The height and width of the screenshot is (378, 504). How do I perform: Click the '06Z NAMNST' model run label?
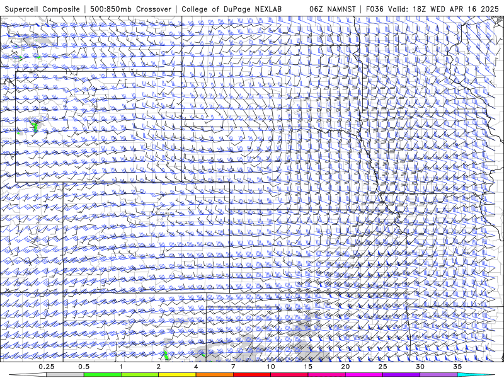pos(333,9)
